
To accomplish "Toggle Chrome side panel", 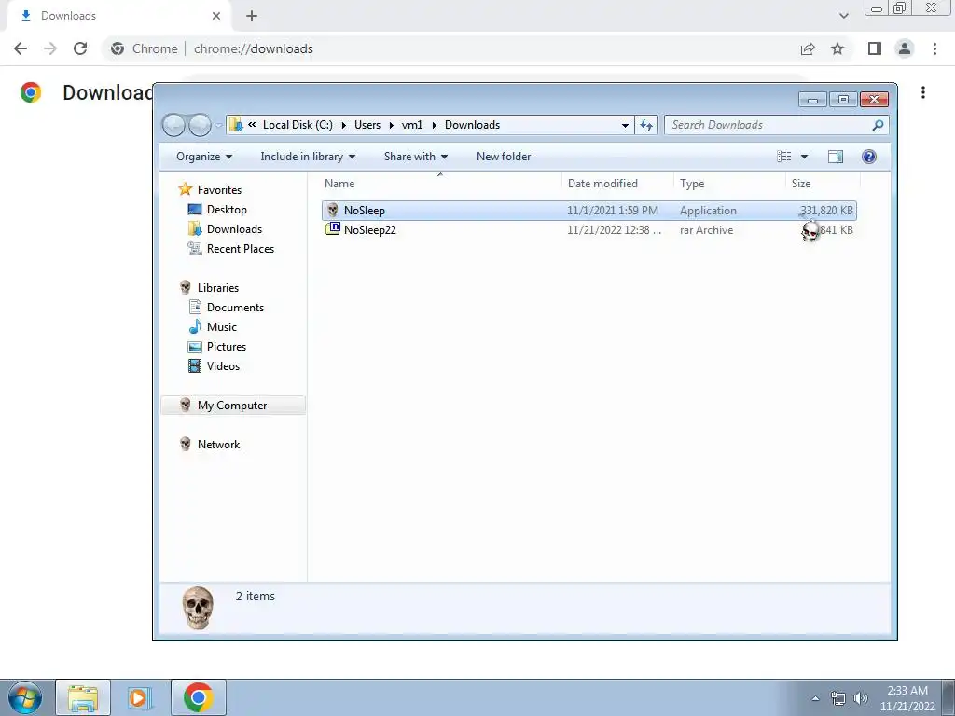I will coord(875,48).
